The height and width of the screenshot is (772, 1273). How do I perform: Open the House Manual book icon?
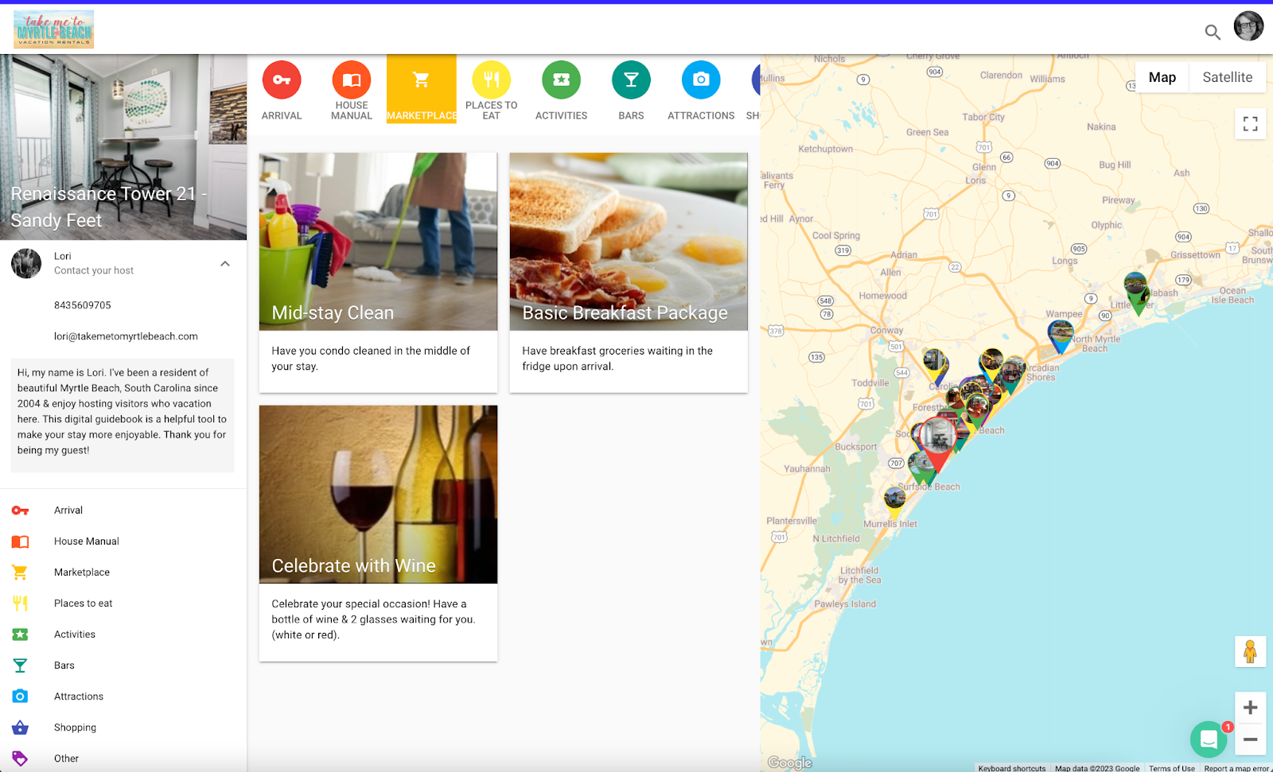coord(352,80)
